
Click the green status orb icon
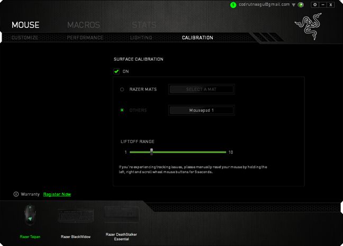coord(301,5)
